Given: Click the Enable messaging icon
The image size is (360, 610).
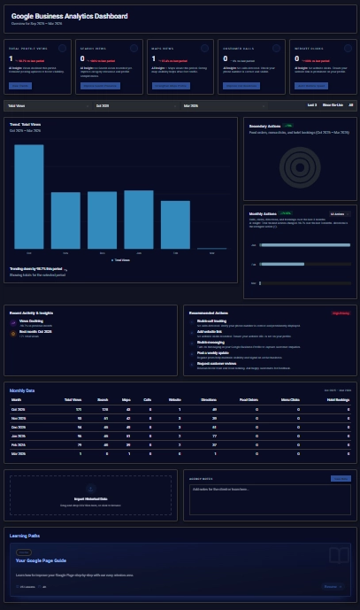Looking at the screenshot, I should 192,344.
